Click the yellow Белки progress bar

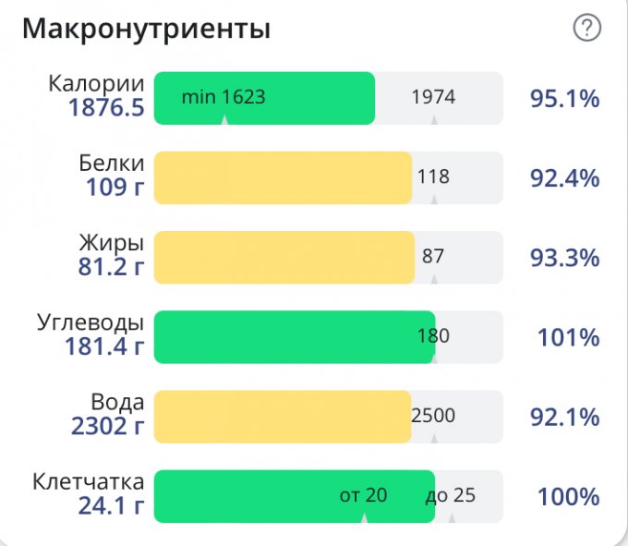tap(284, 178)
